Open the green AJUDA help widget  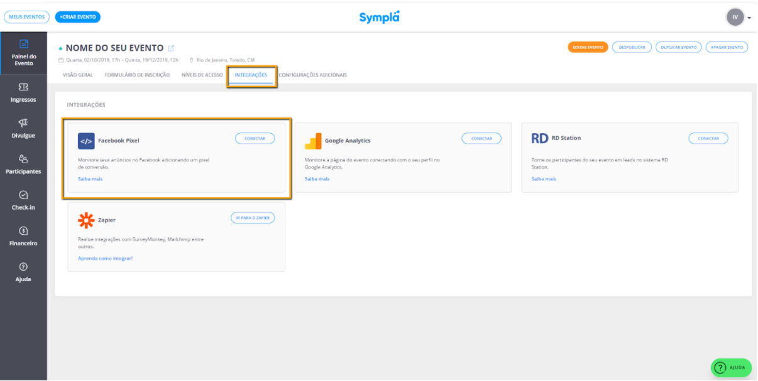point(731,367)
